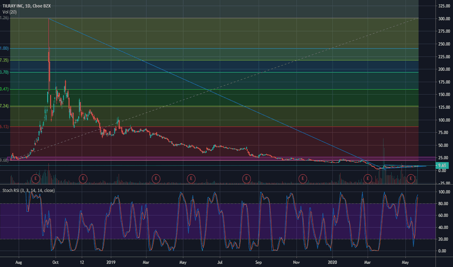Click the 150.00 price axis label
453x267 pixels.
(x=444, y=94)
